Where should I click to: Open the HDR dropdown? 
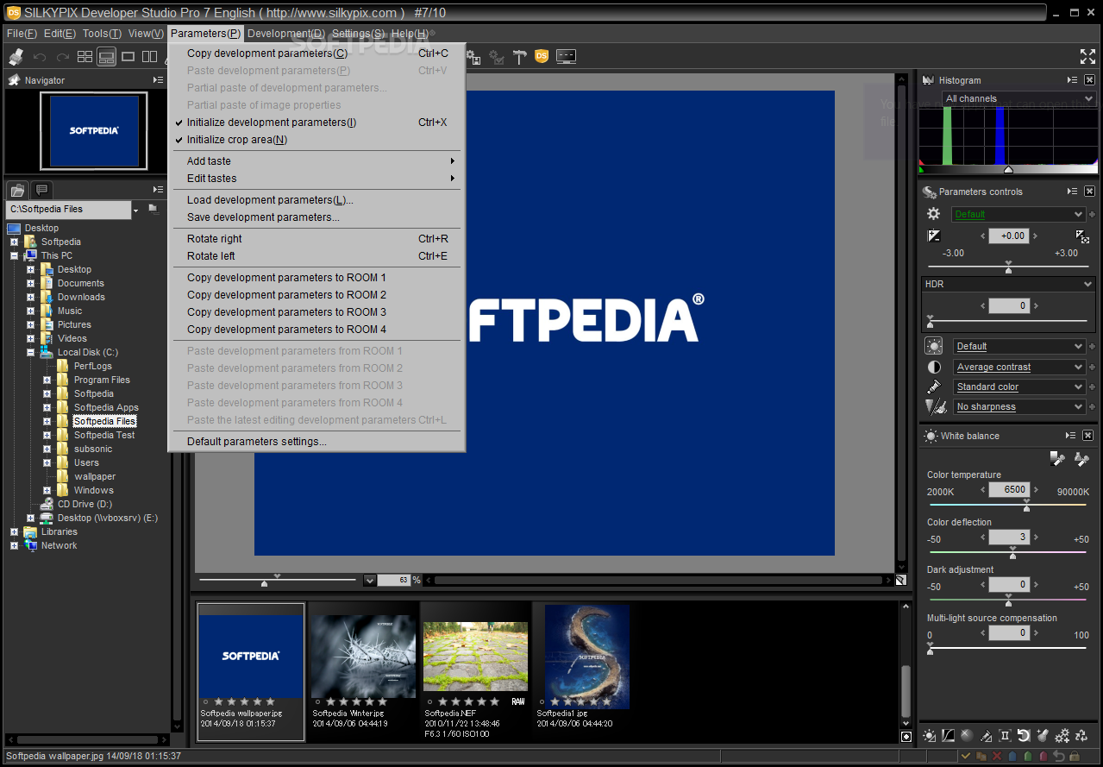tap(1008, 284)
